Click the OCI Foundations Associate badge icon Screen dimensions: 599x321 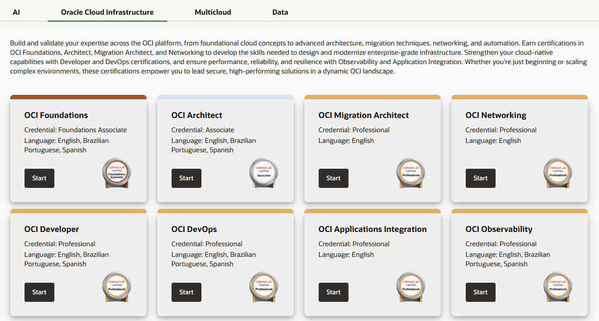coord(117,173)
